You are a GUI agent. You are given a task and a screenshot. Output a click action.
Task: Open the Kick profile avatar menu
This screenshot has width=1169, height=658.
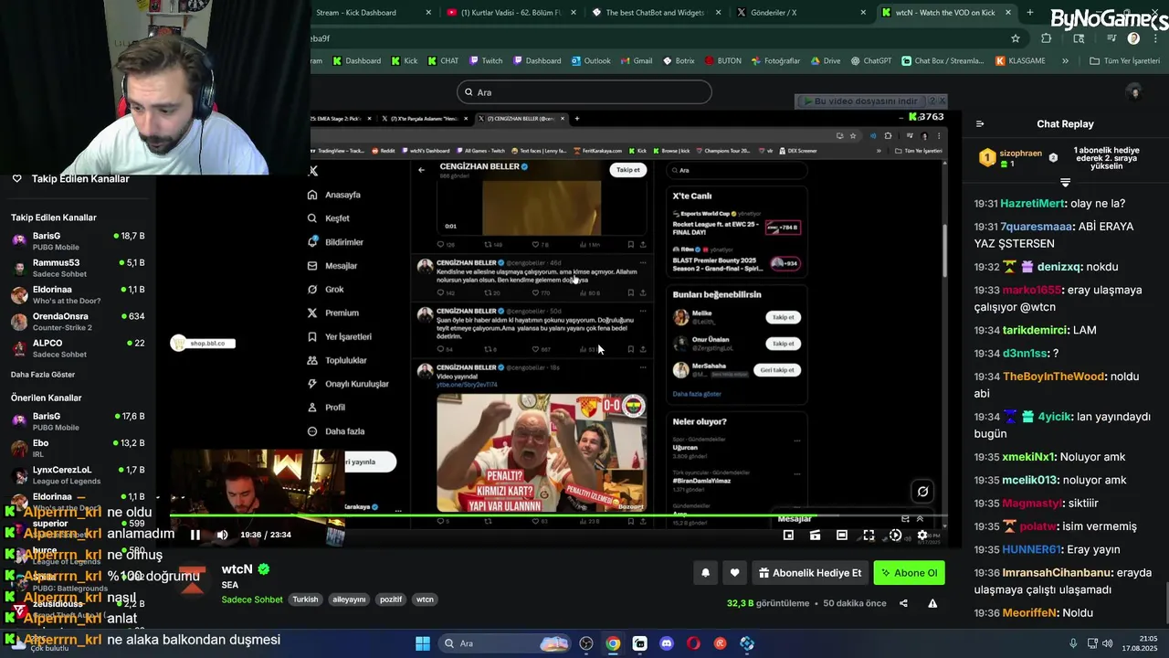pos(1134,91)
